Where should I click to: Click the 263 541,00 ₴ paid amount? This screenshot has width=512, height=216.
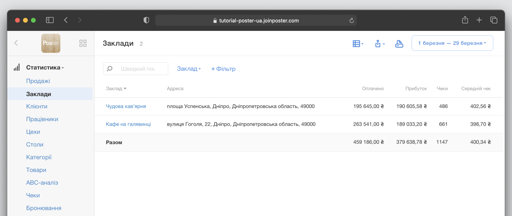(369, 124)
